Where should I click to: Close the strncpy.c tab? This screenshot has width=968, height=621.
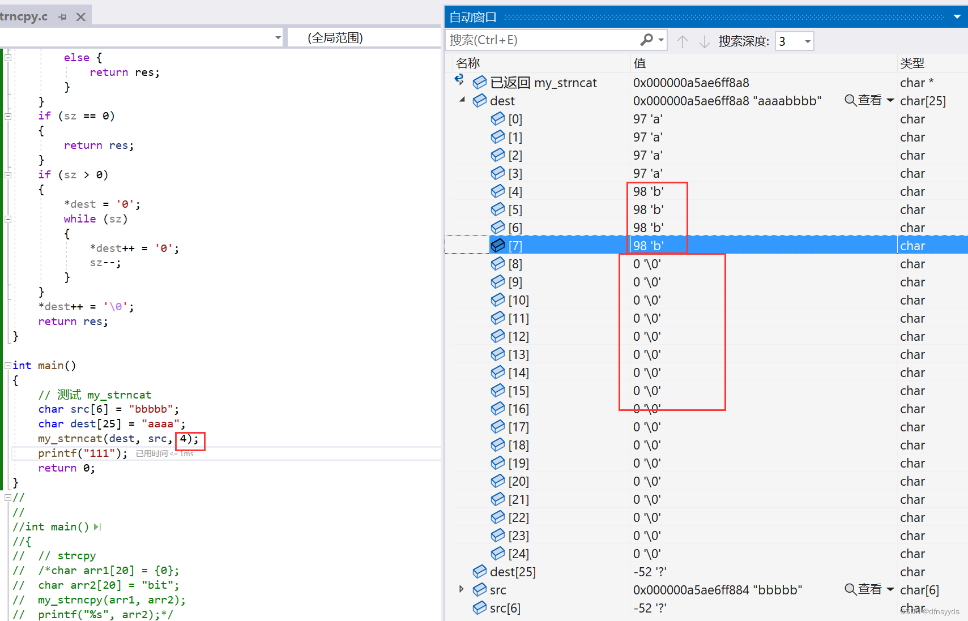81,17
